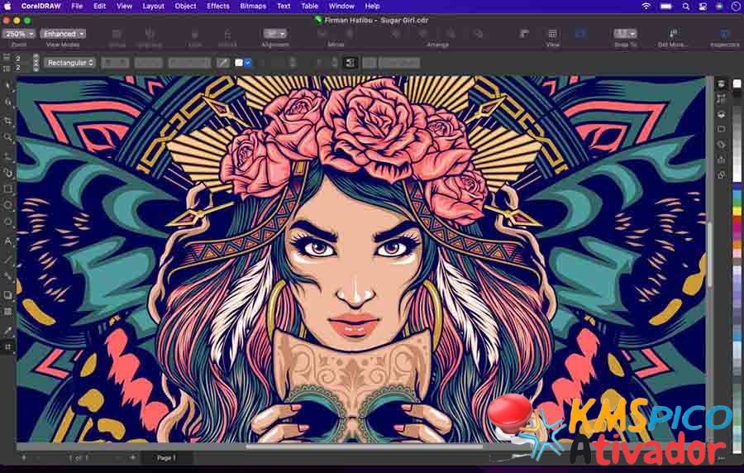
Task: Click the highlighted mesh option icon in property bar
Action: [351, 63]
